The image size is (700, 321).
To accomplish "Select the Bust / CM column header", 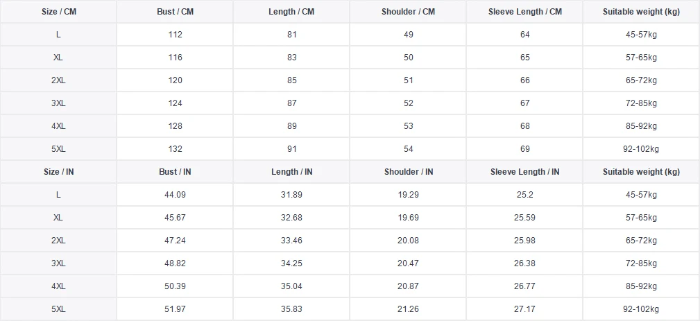I will 175,12.
